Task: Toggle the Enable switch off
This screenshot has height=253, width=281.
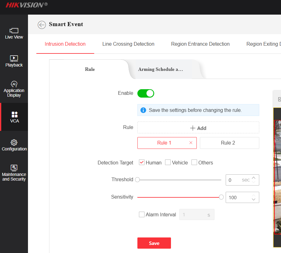Action: [x=146, y=93]
